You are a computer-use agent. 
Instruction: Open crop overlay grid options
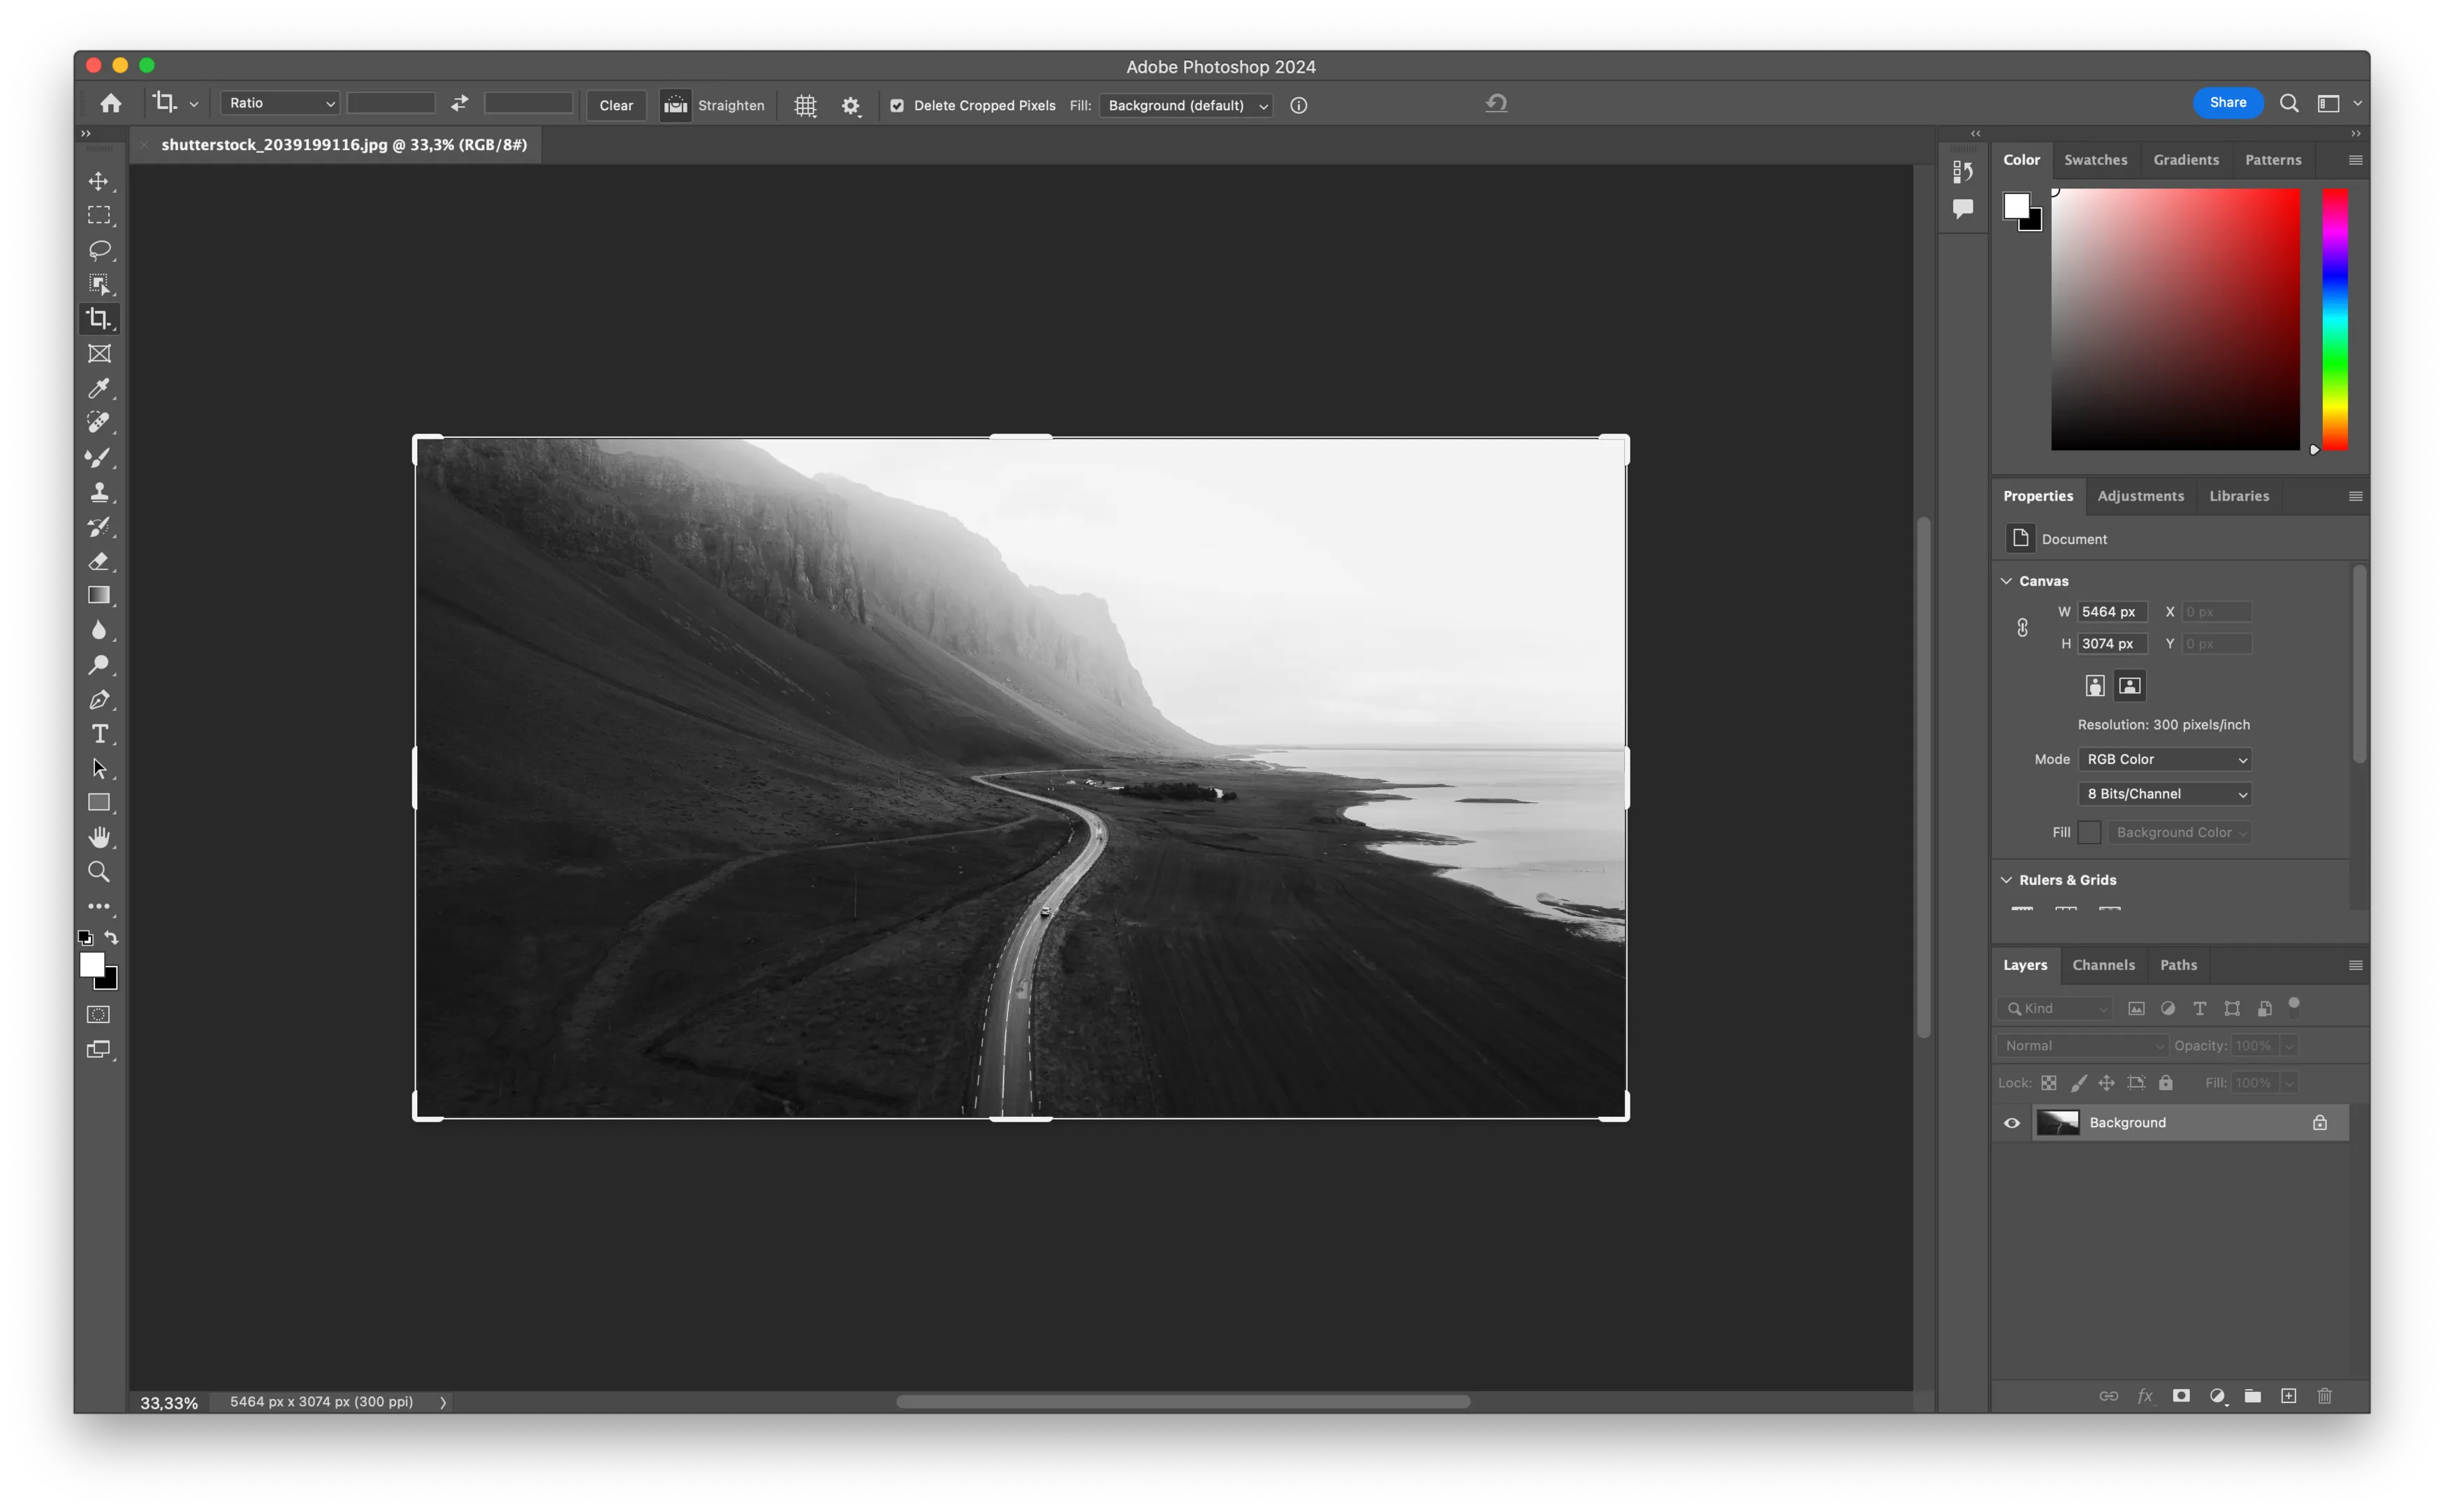click(x=805, y=105)
